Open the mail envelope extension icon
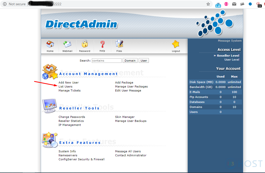The image size is (265, 173). pos(234,4)
